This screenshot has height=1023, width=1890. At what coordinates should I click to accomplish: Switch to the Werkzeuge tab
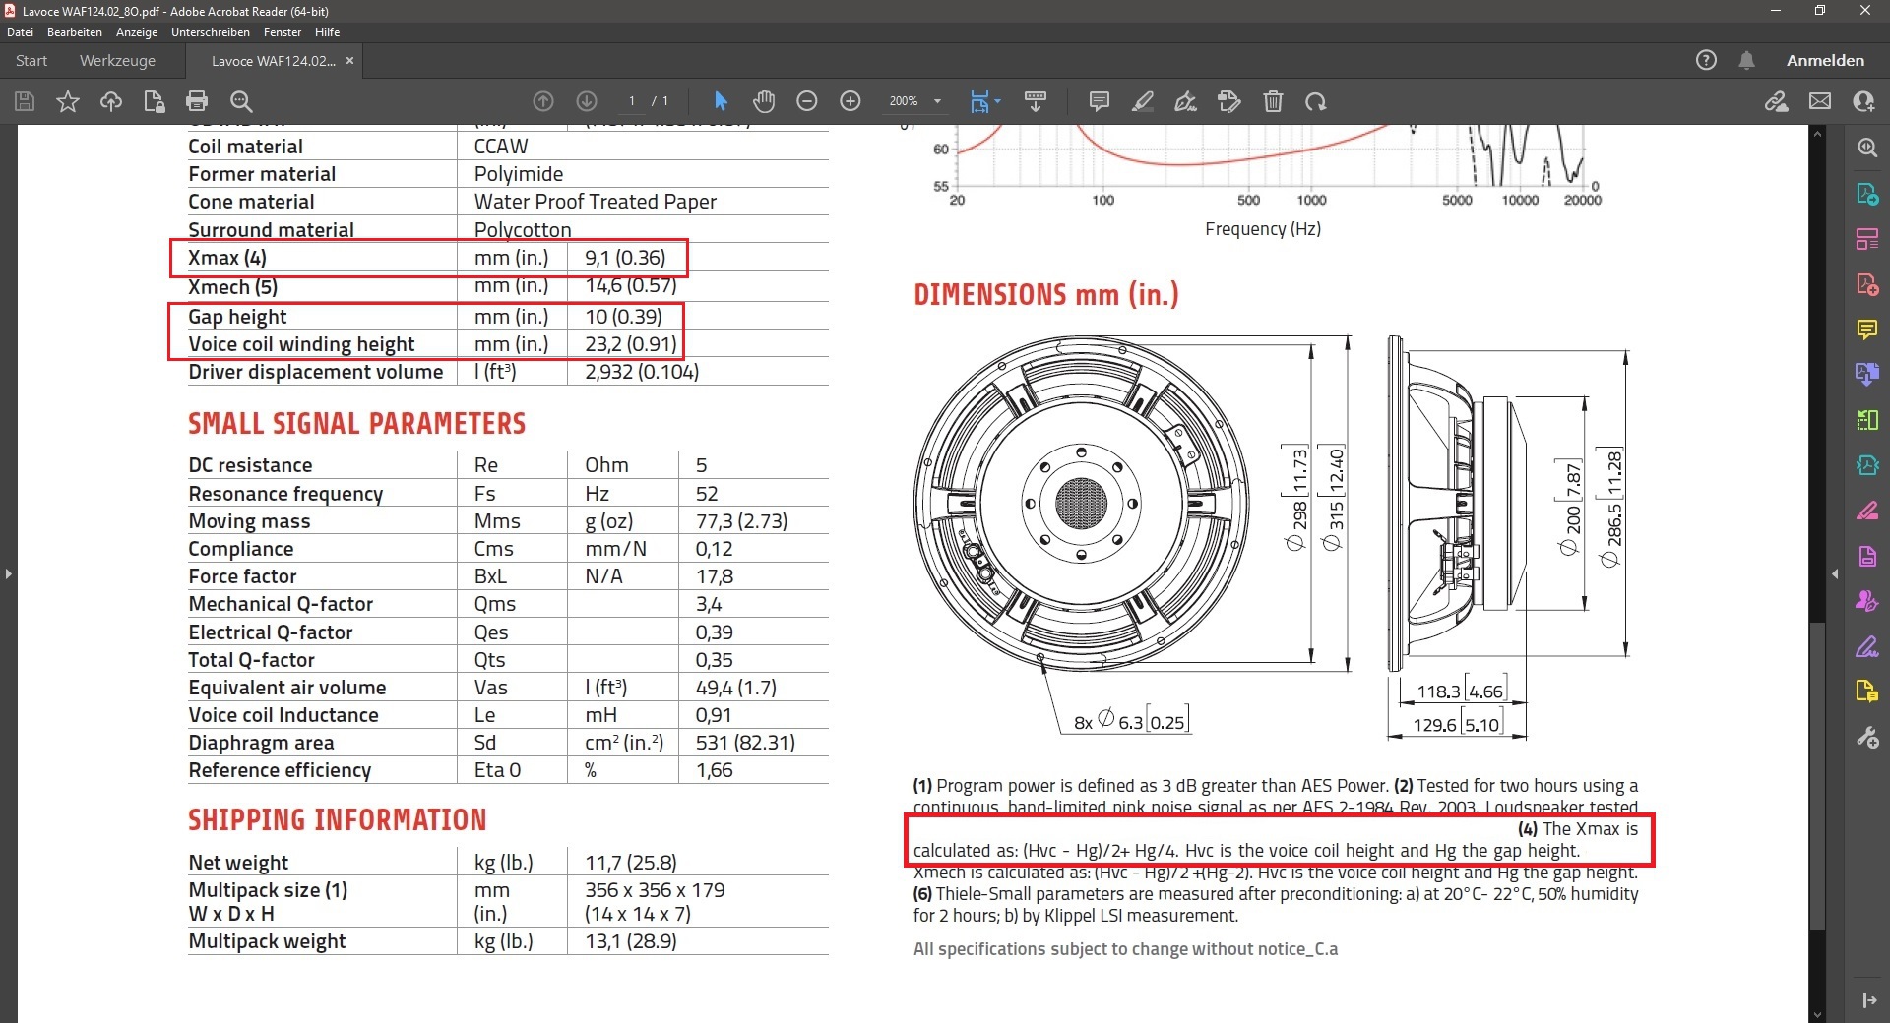click(117, 60)
